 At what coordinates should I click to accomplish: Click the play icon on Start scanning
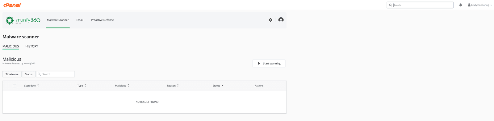[259, 64]
